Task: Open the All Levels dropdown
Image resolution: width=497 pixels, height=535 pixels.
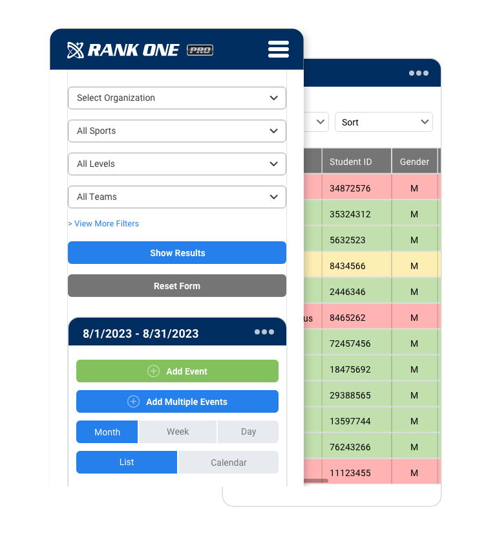Action: 176,164
